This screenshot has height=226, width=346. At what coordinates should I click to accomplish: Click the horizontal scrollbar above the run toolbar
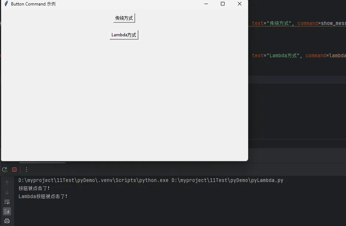coord(42,163)
